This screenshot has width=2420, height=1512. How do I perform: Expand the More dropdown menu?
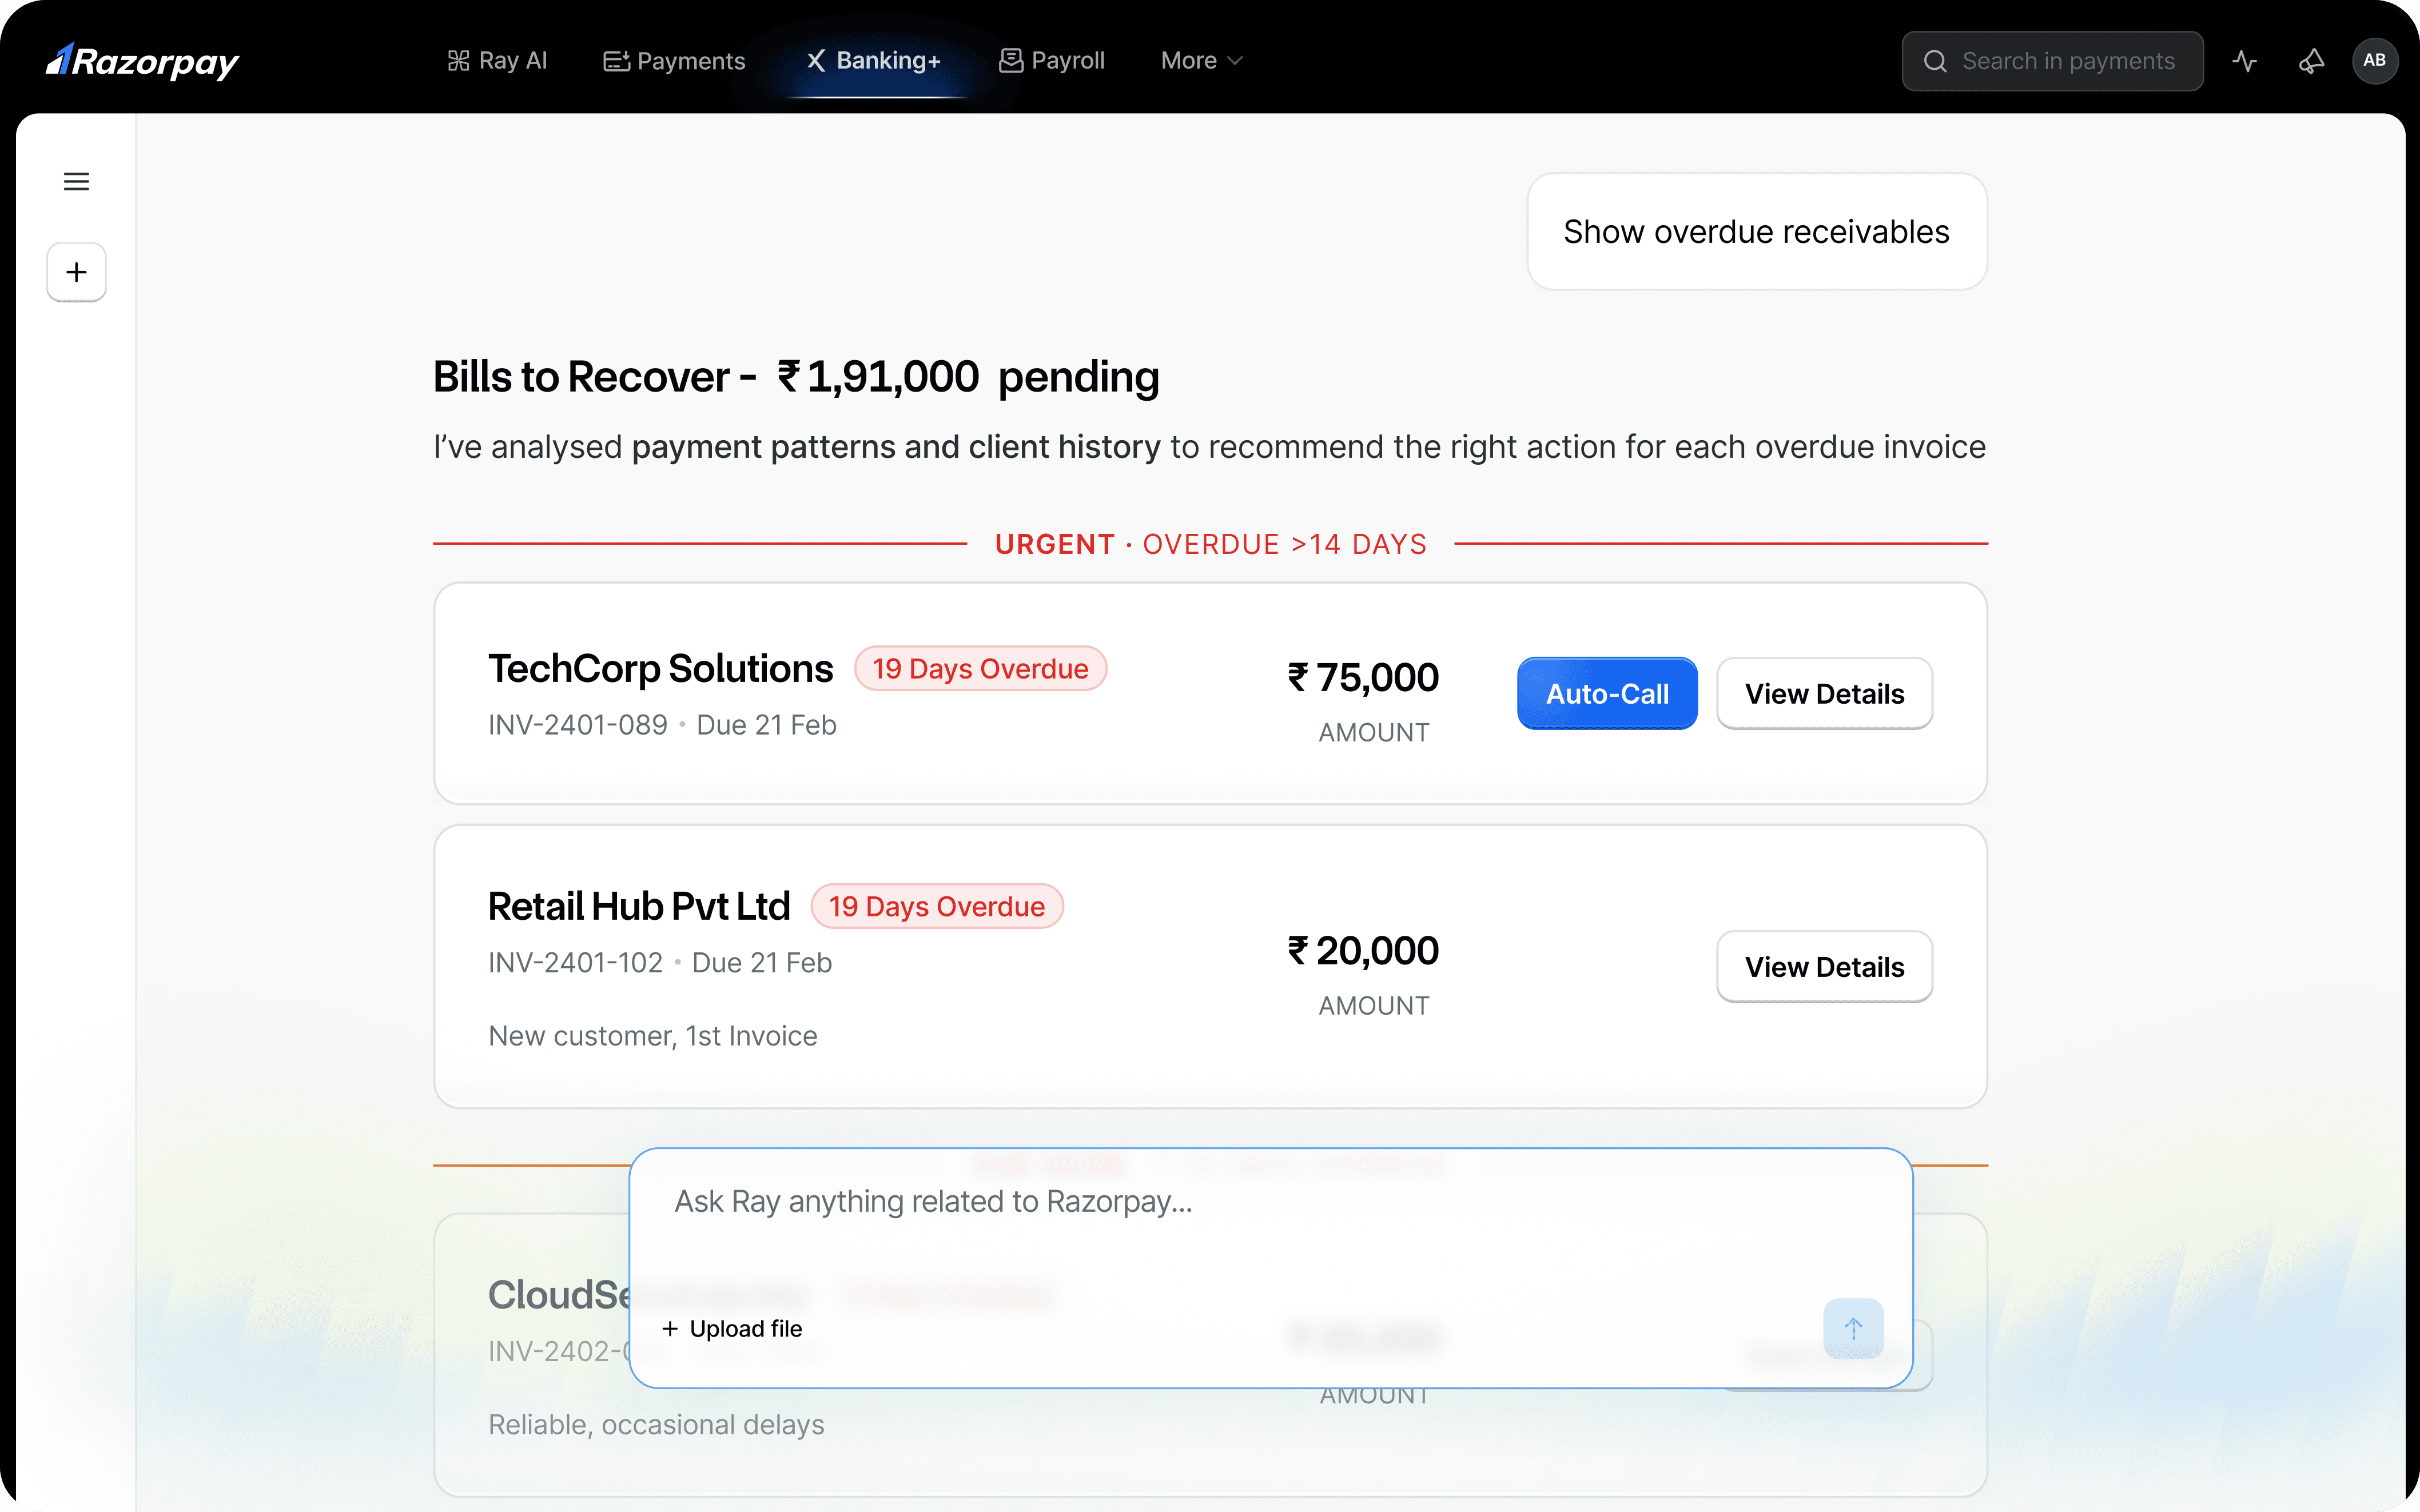pos(1201,61)
